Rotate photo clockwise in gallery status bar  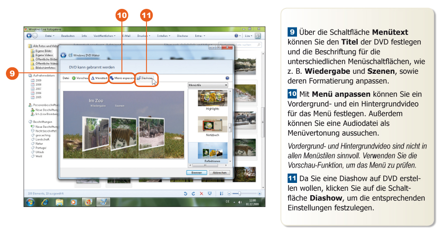[193, 194]
